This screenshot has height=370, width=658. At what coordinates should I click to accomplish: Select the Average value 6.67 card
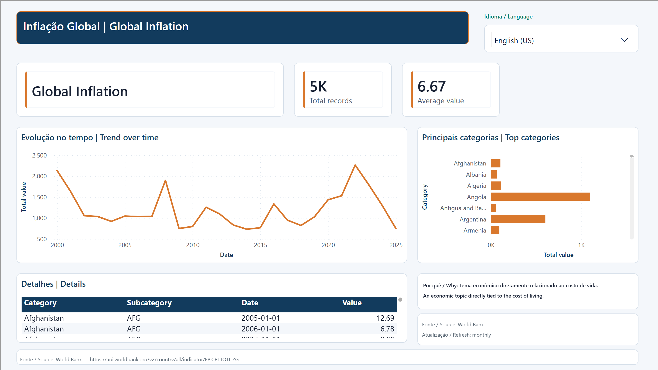point(451,90)
